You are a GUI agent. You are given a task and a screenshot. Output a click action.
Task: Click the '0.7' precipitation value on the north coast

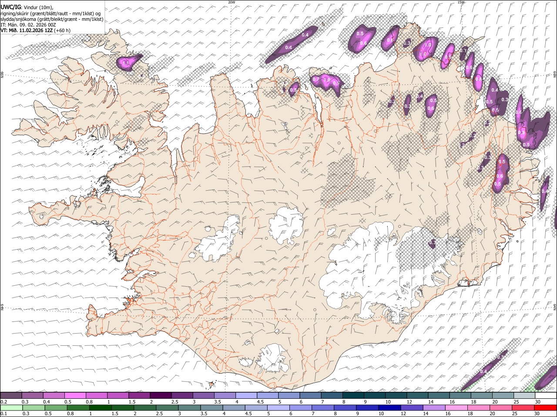[316, 79]
